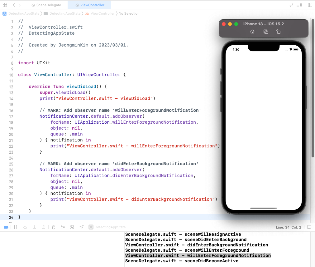Click the print didEnterBackgroundNotification statement
The image size is (315, 267).
click(x=134, y=199)
